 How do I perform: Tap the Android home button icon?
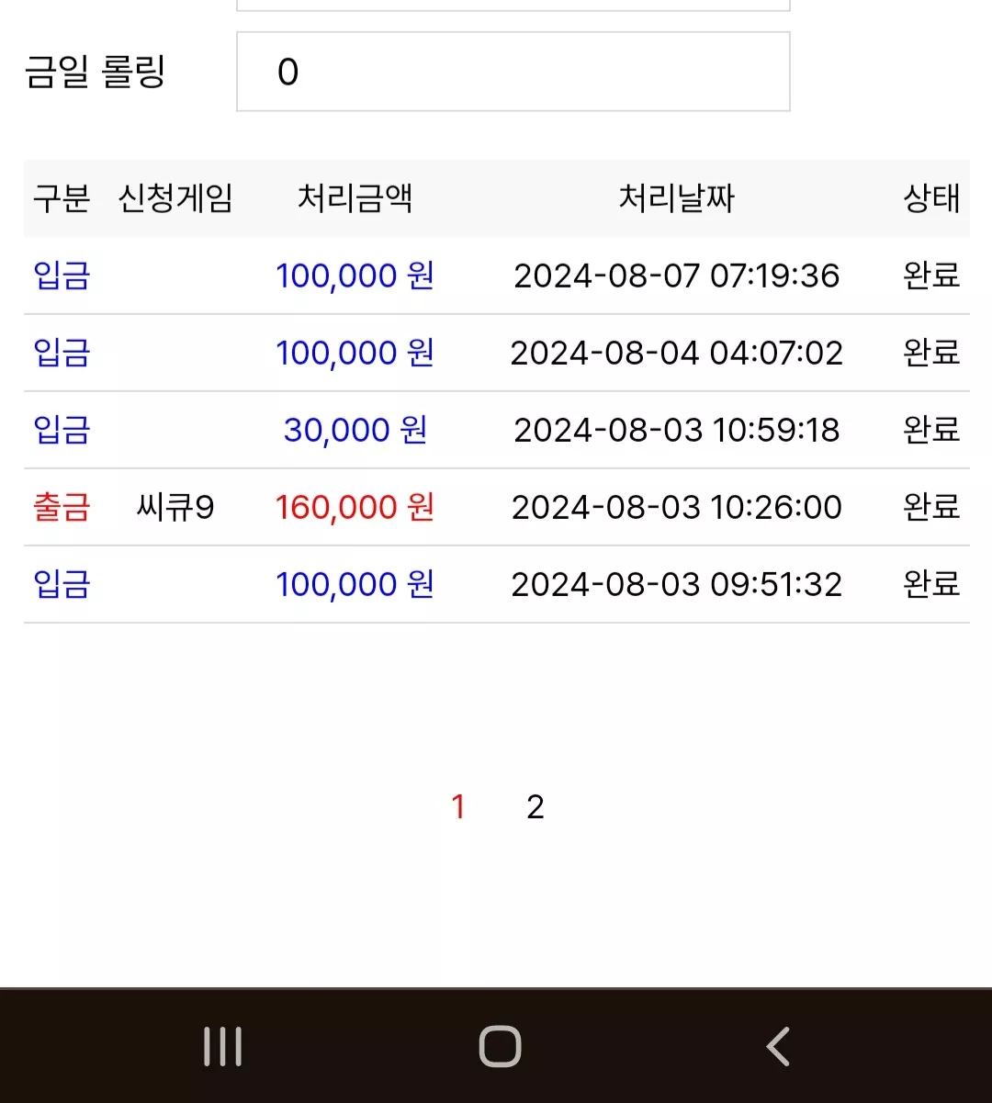tap(500, 1047)
